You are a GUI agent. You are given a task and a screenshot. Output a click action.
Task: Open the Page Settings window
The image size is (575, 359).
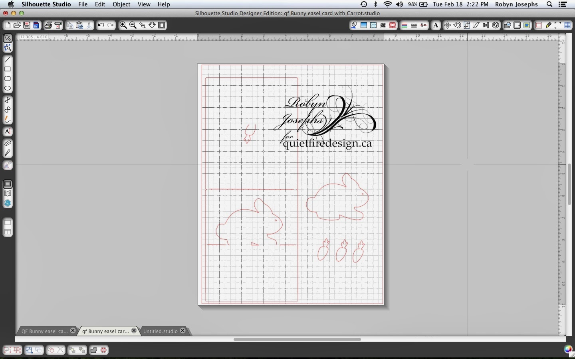pos(539,25)
